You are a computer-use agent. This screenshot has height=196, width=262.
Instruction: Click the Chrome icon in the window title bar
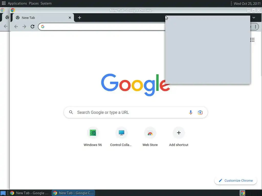[x=13, y=10]
